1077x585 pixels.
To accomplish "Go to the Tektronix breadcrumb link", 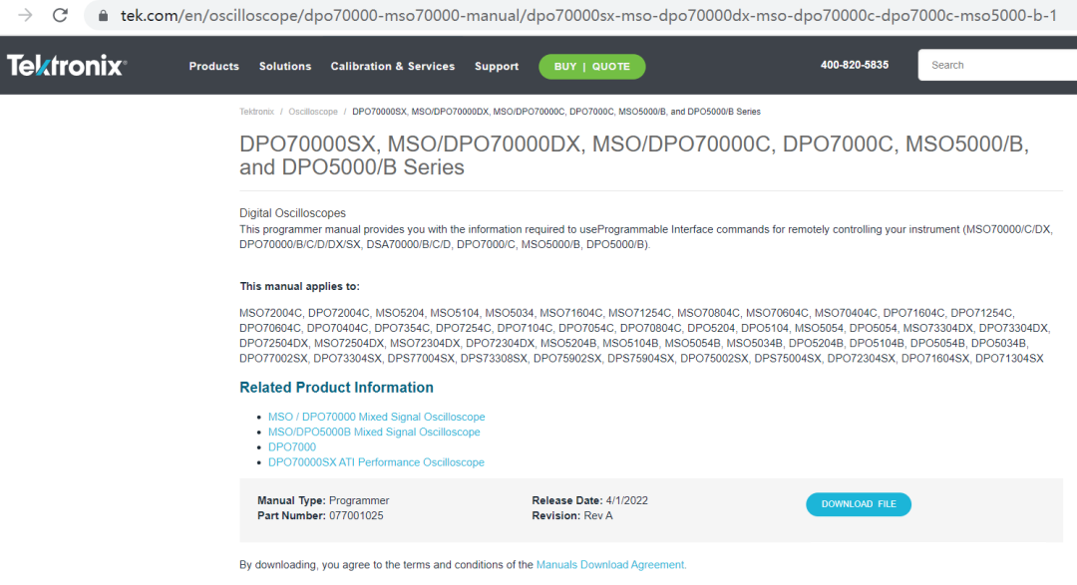I will [256, 112].
